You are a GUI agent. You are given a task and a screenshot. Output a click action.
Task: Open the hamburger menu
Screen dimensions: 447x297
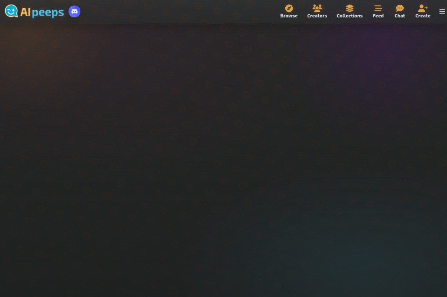[442, 12]
